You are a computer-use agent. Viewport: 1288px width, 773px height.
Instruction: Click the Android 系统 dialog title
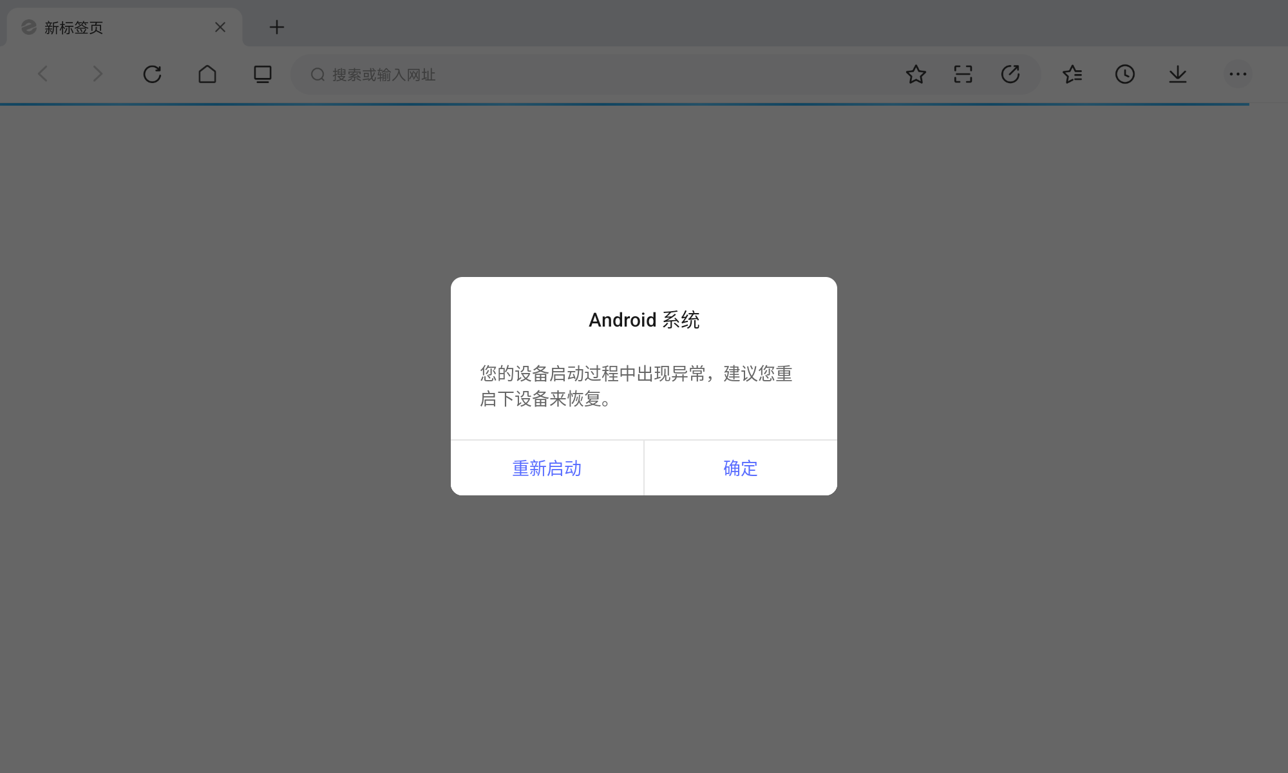point(644,320)
